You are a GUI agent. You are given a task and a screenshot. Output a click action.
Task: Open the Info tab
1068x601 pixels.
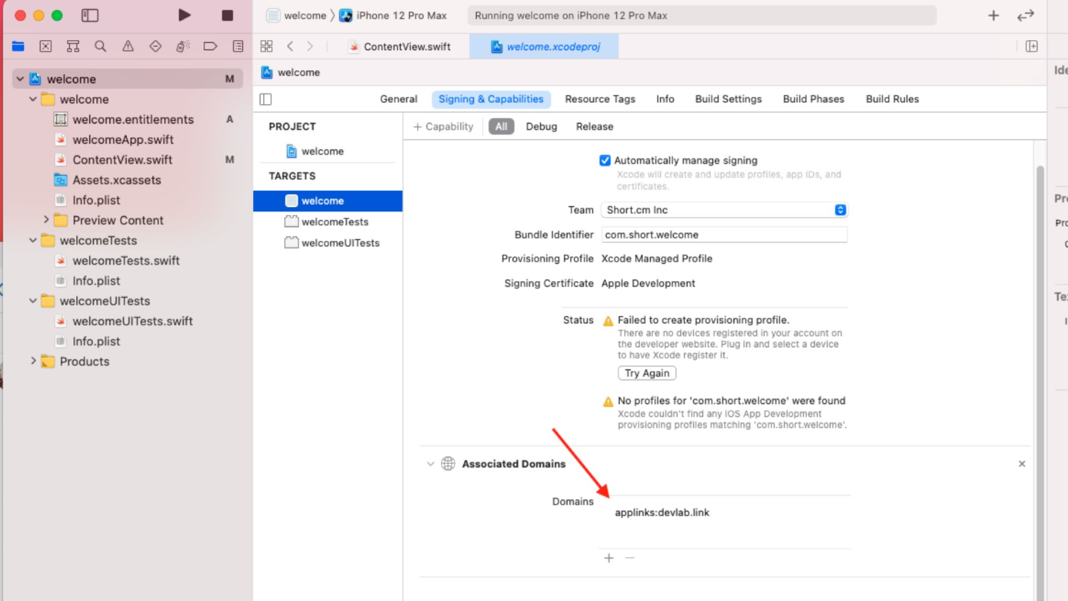(x=665, y=99)
